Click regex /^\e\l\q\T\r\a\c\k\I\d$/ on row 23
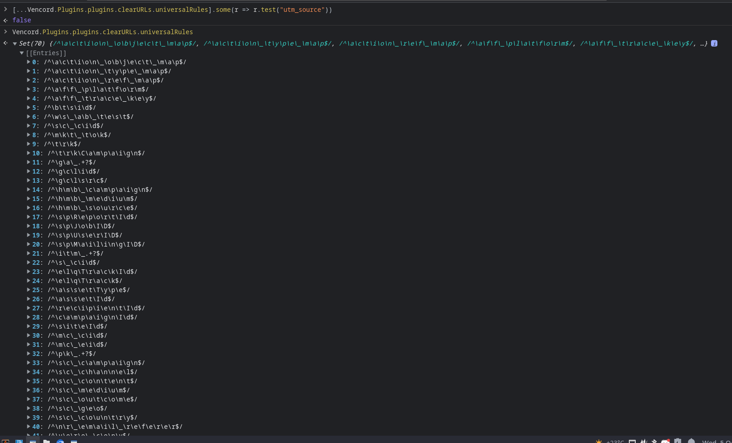Viewport: 732px width, 443px height. (x=93, y=272)
